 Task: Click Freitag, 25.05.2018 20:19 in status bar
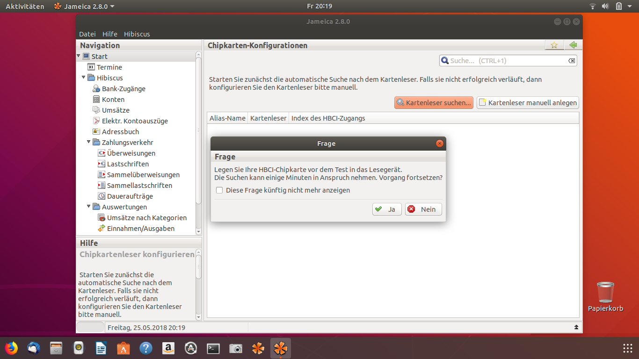(146, 328)
